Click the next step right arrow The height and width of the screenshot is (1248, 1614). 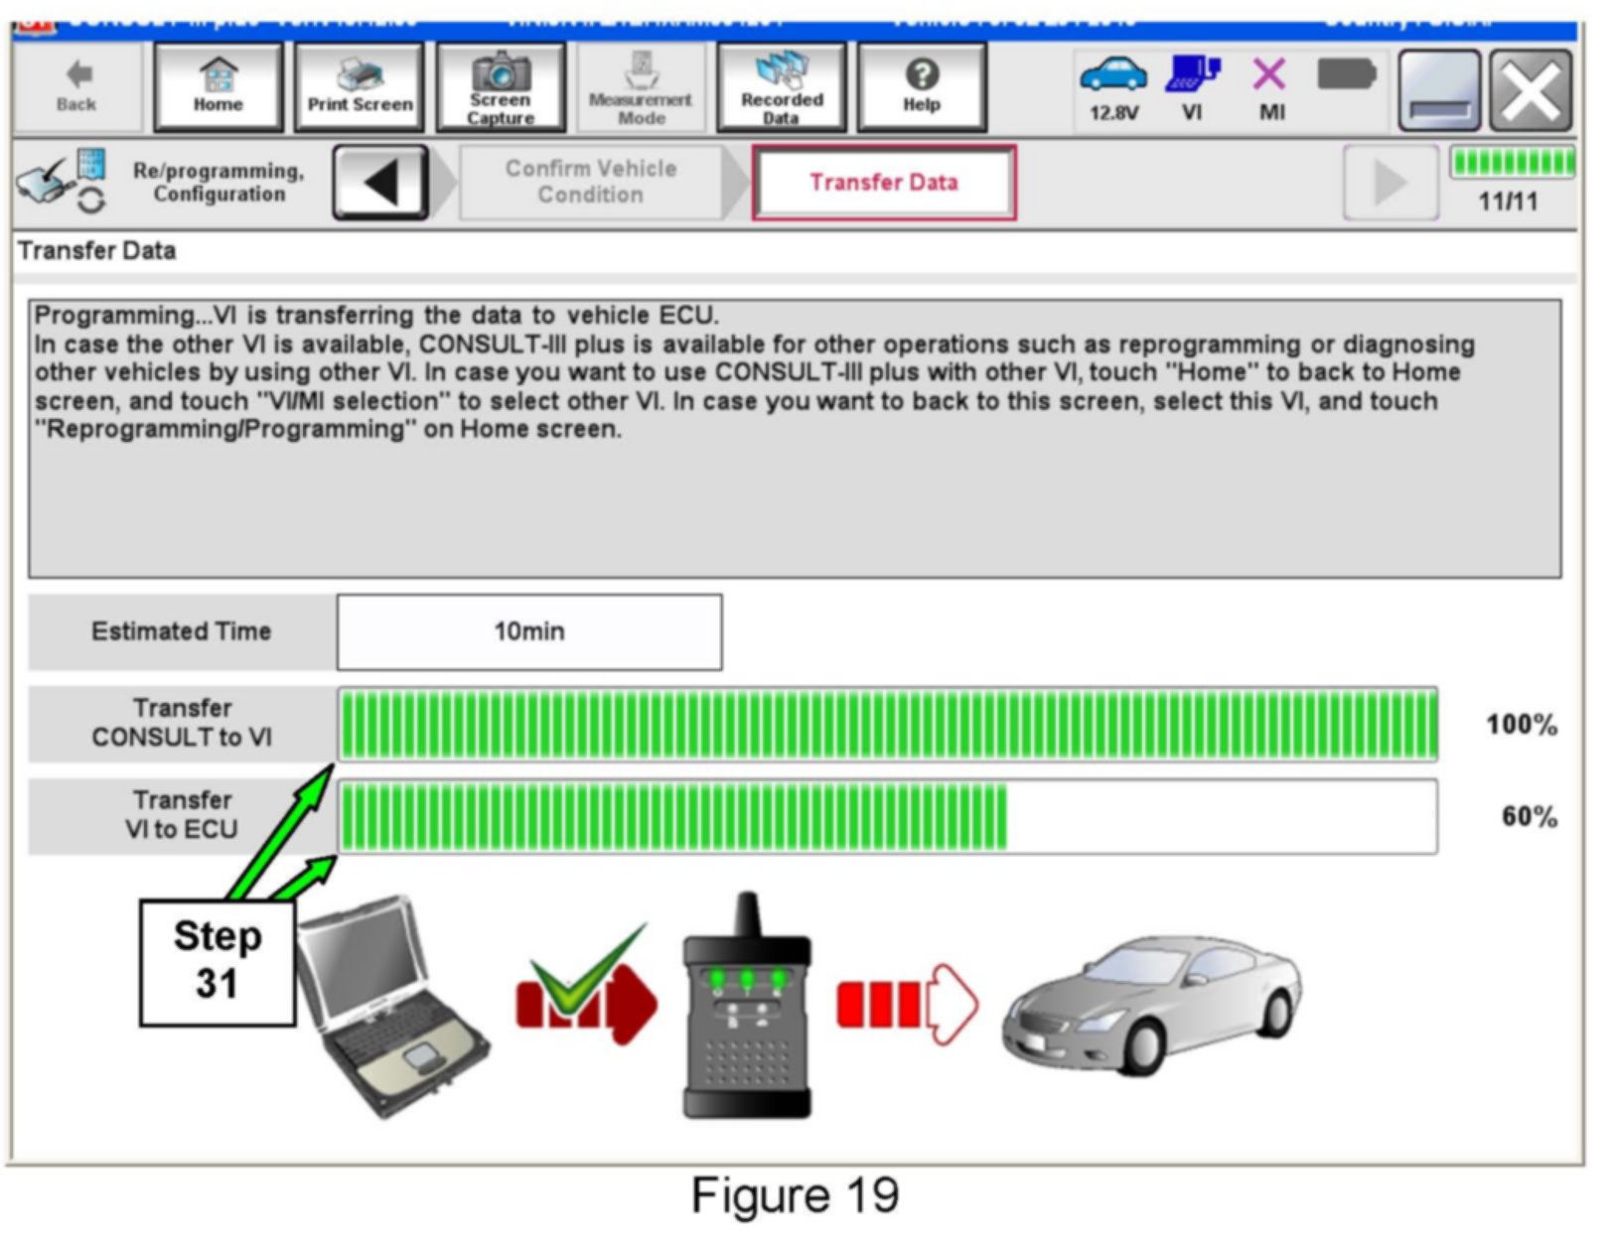coord(1390,183)
